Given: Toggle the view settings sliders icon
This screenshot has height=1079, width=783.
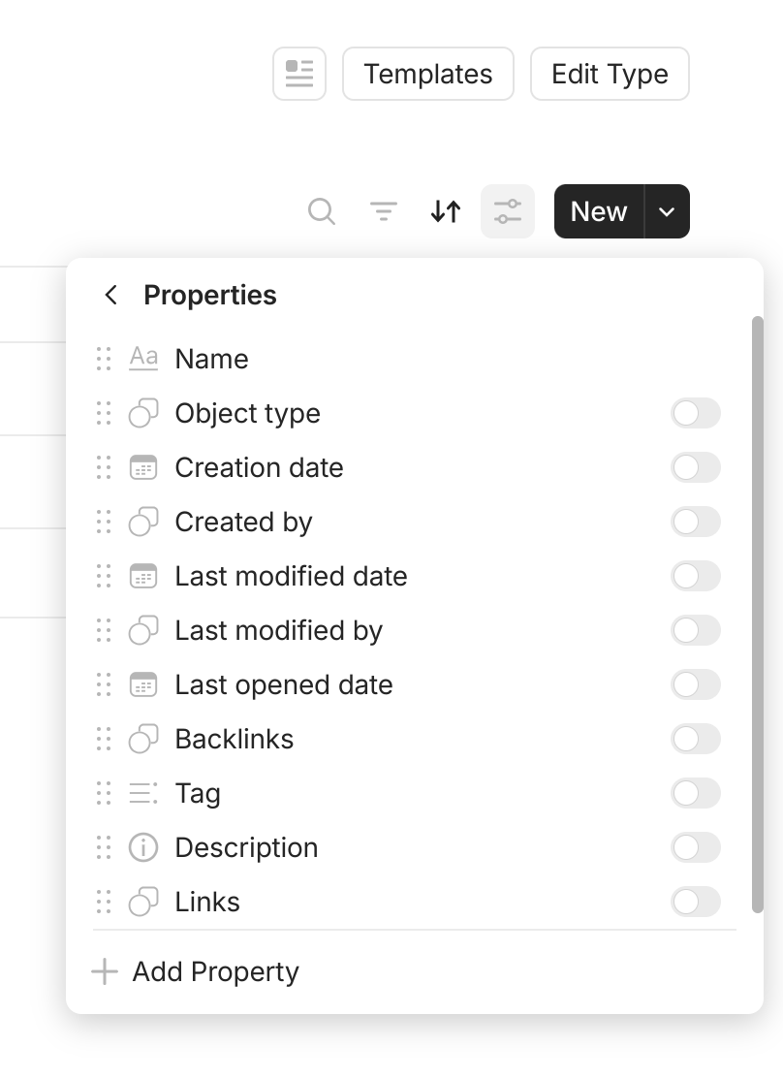Looking at the screenshot, I should point(508,211).
